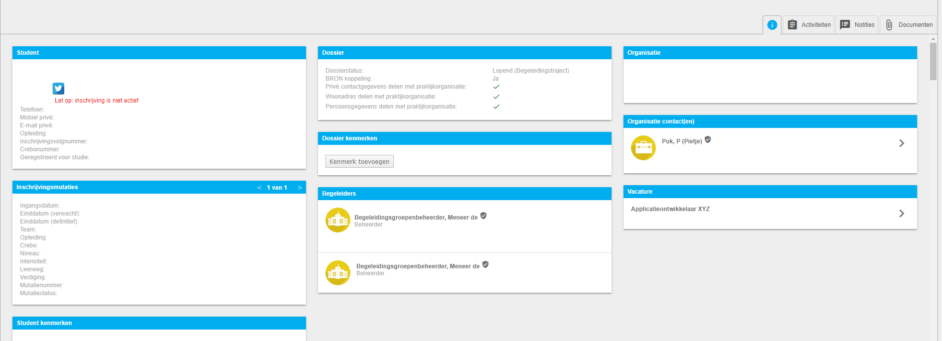Expand the Applicatieontwikkelaar XYZ vacature chevron
This screenshot has width=942, height=341.
(902, 214)
